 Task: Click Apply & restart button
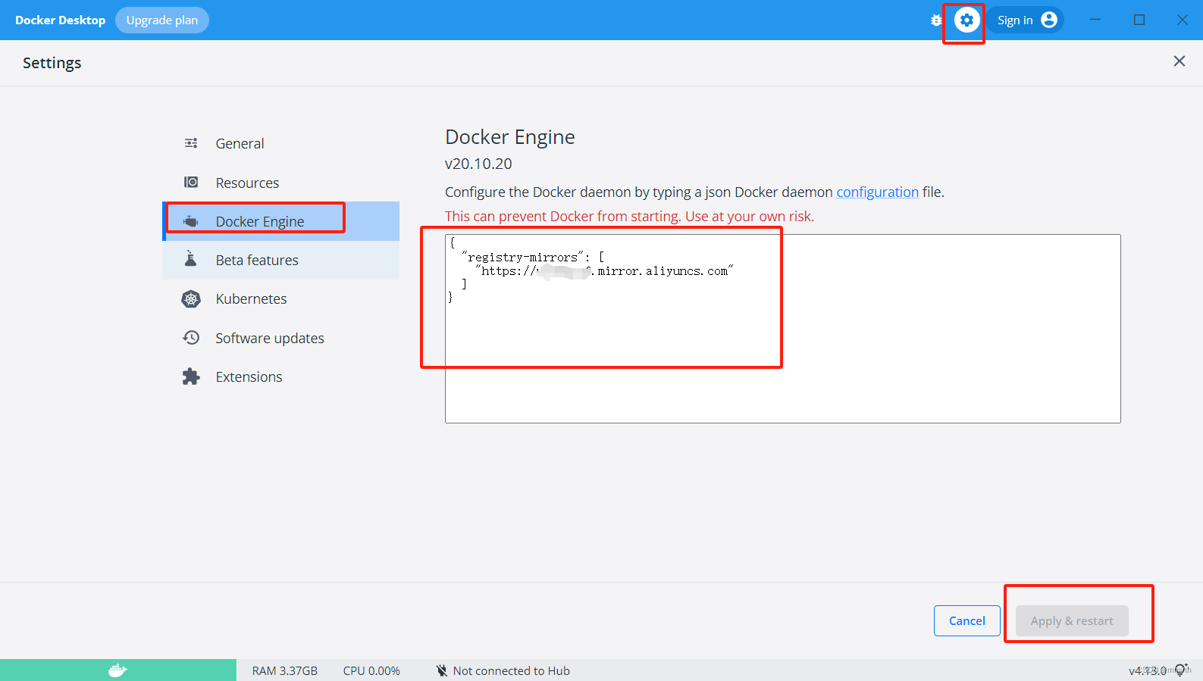coord(1072,620)
